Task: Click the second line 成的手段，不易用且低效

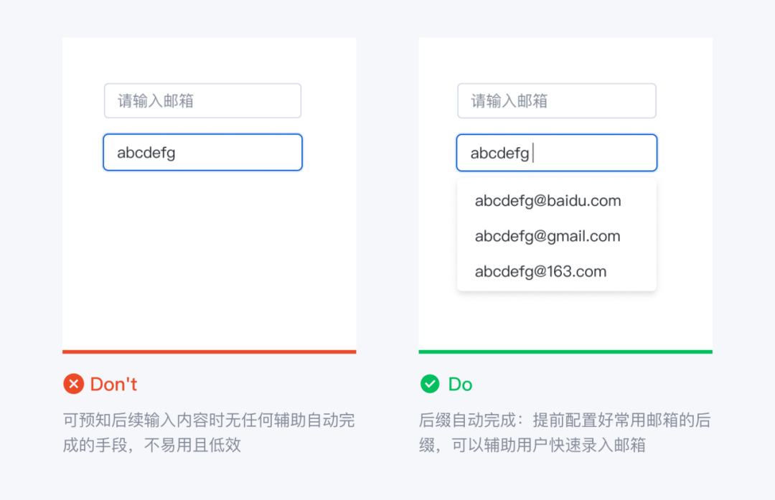Action: coord(151,445)
